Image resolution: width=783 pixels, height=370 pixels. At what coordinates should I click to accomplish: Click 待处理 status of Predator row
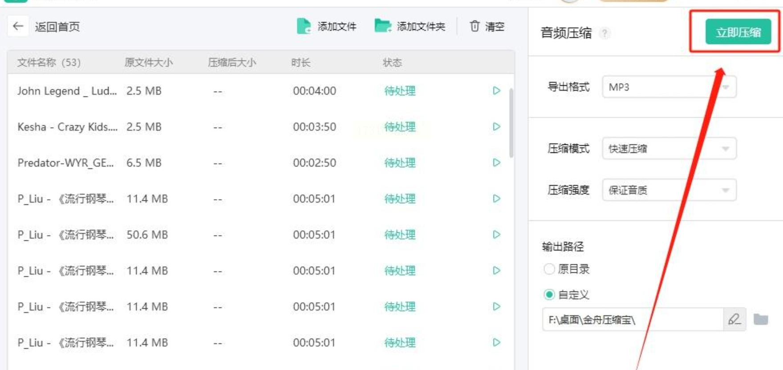coord(400,163)
